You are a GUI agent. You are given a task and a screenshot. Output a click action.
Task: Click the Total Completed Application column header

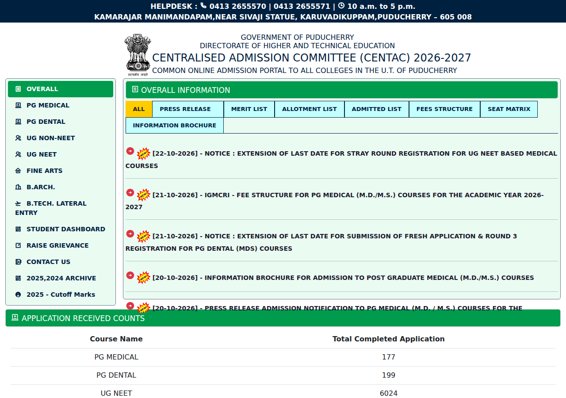(x=389, y=339)
